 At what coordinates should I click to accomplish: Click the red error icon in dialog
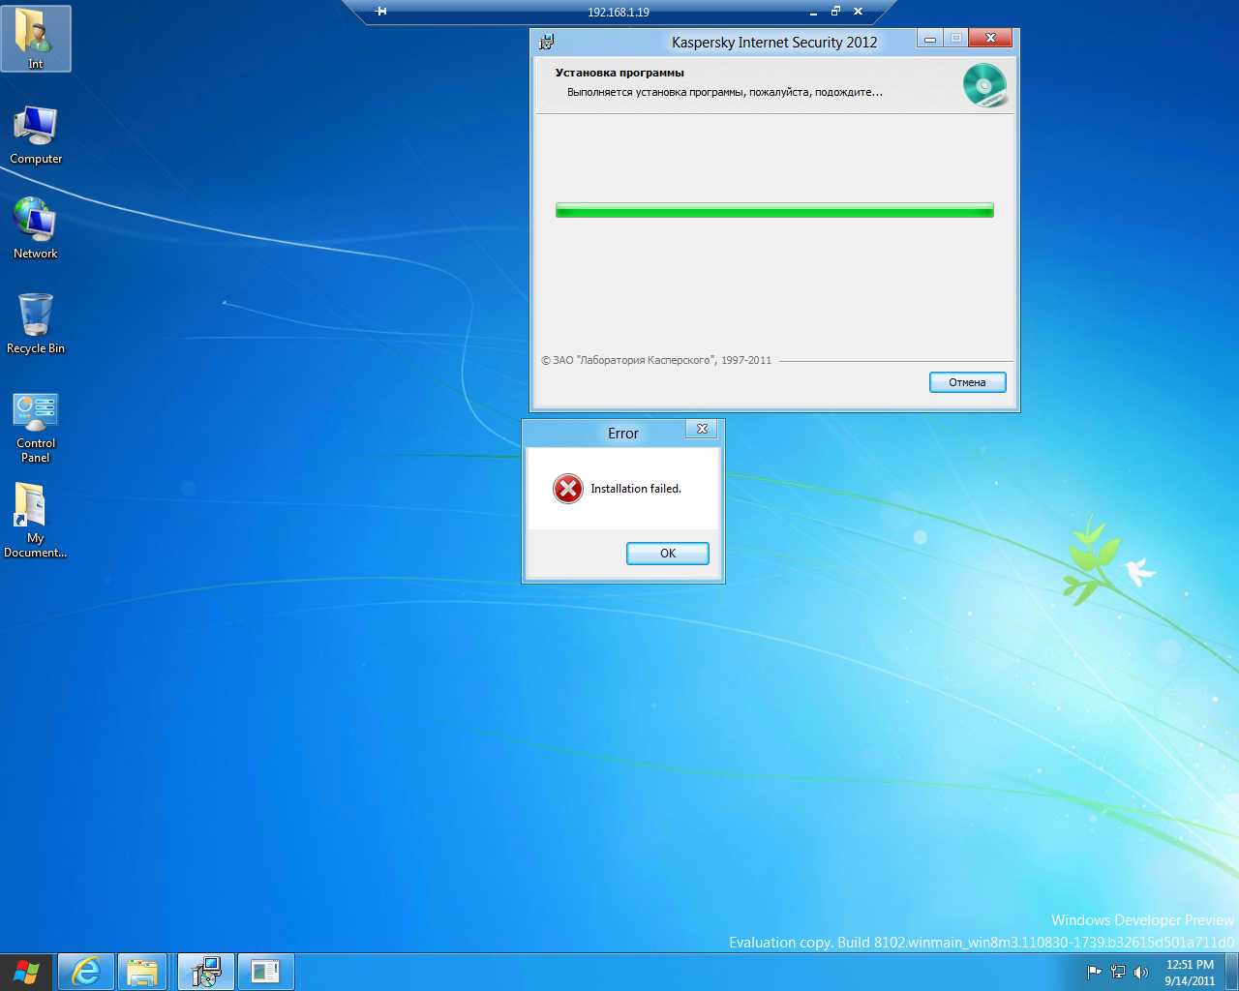click(x=568, y=489)
